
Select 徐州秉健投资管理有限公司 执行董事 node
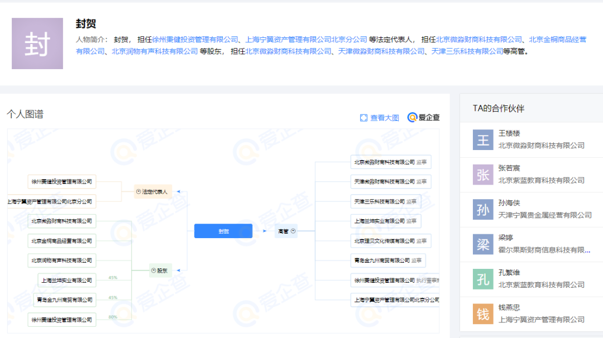[395, 281]
